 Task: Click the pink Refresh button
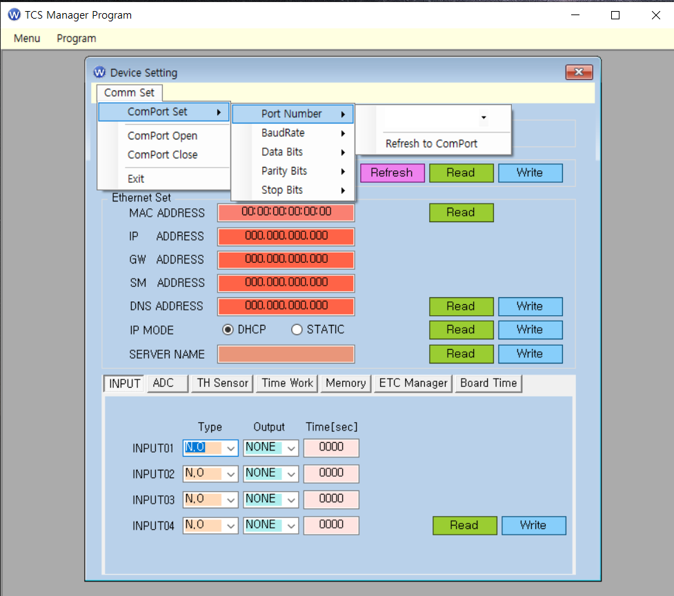pos(393,172)
